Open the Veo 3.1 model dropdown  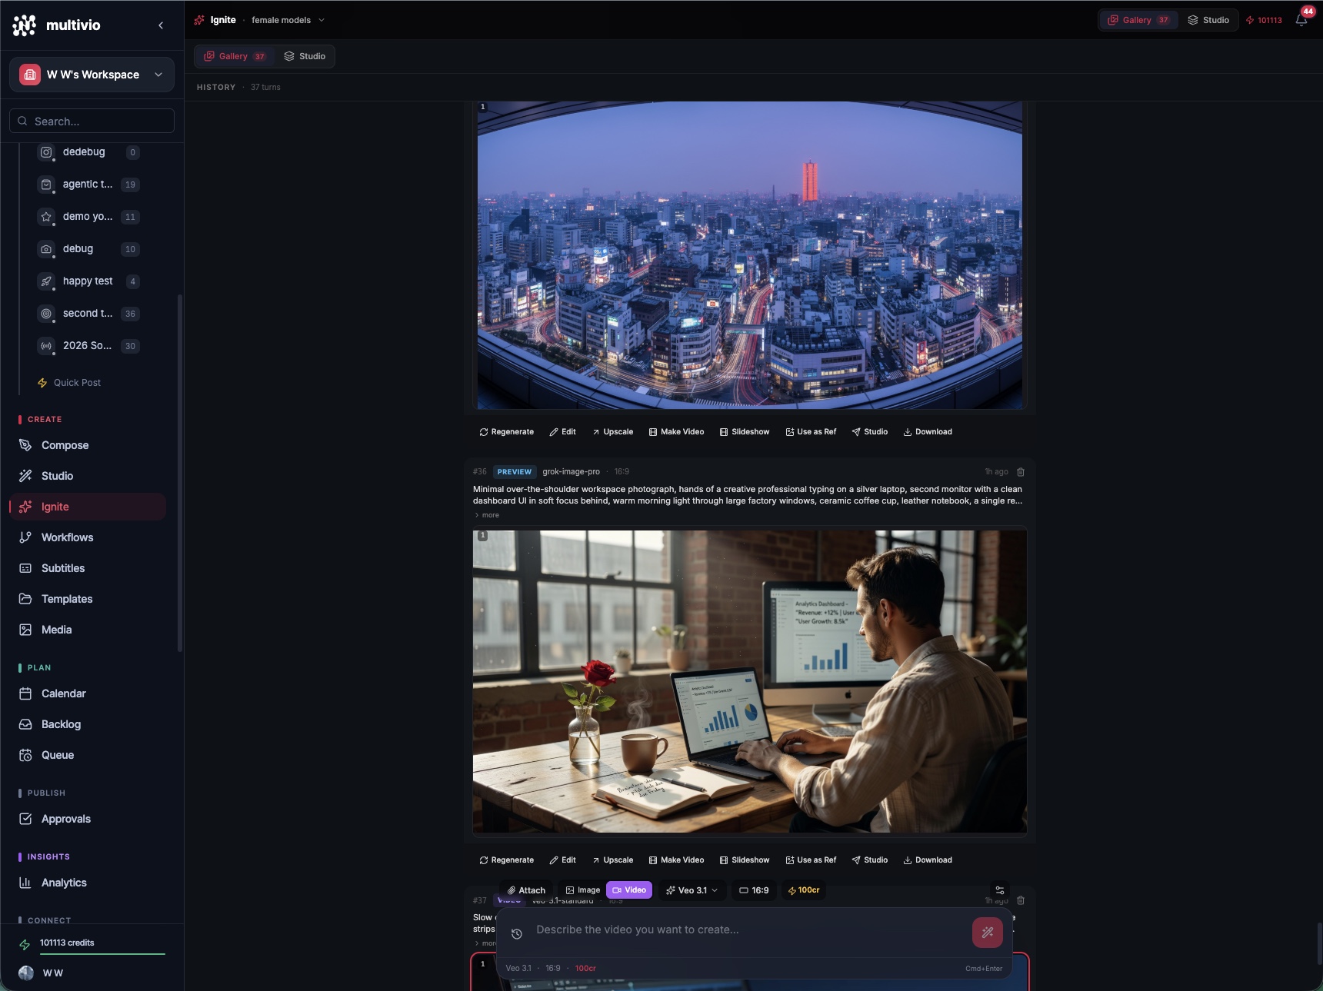coord(691,890)
